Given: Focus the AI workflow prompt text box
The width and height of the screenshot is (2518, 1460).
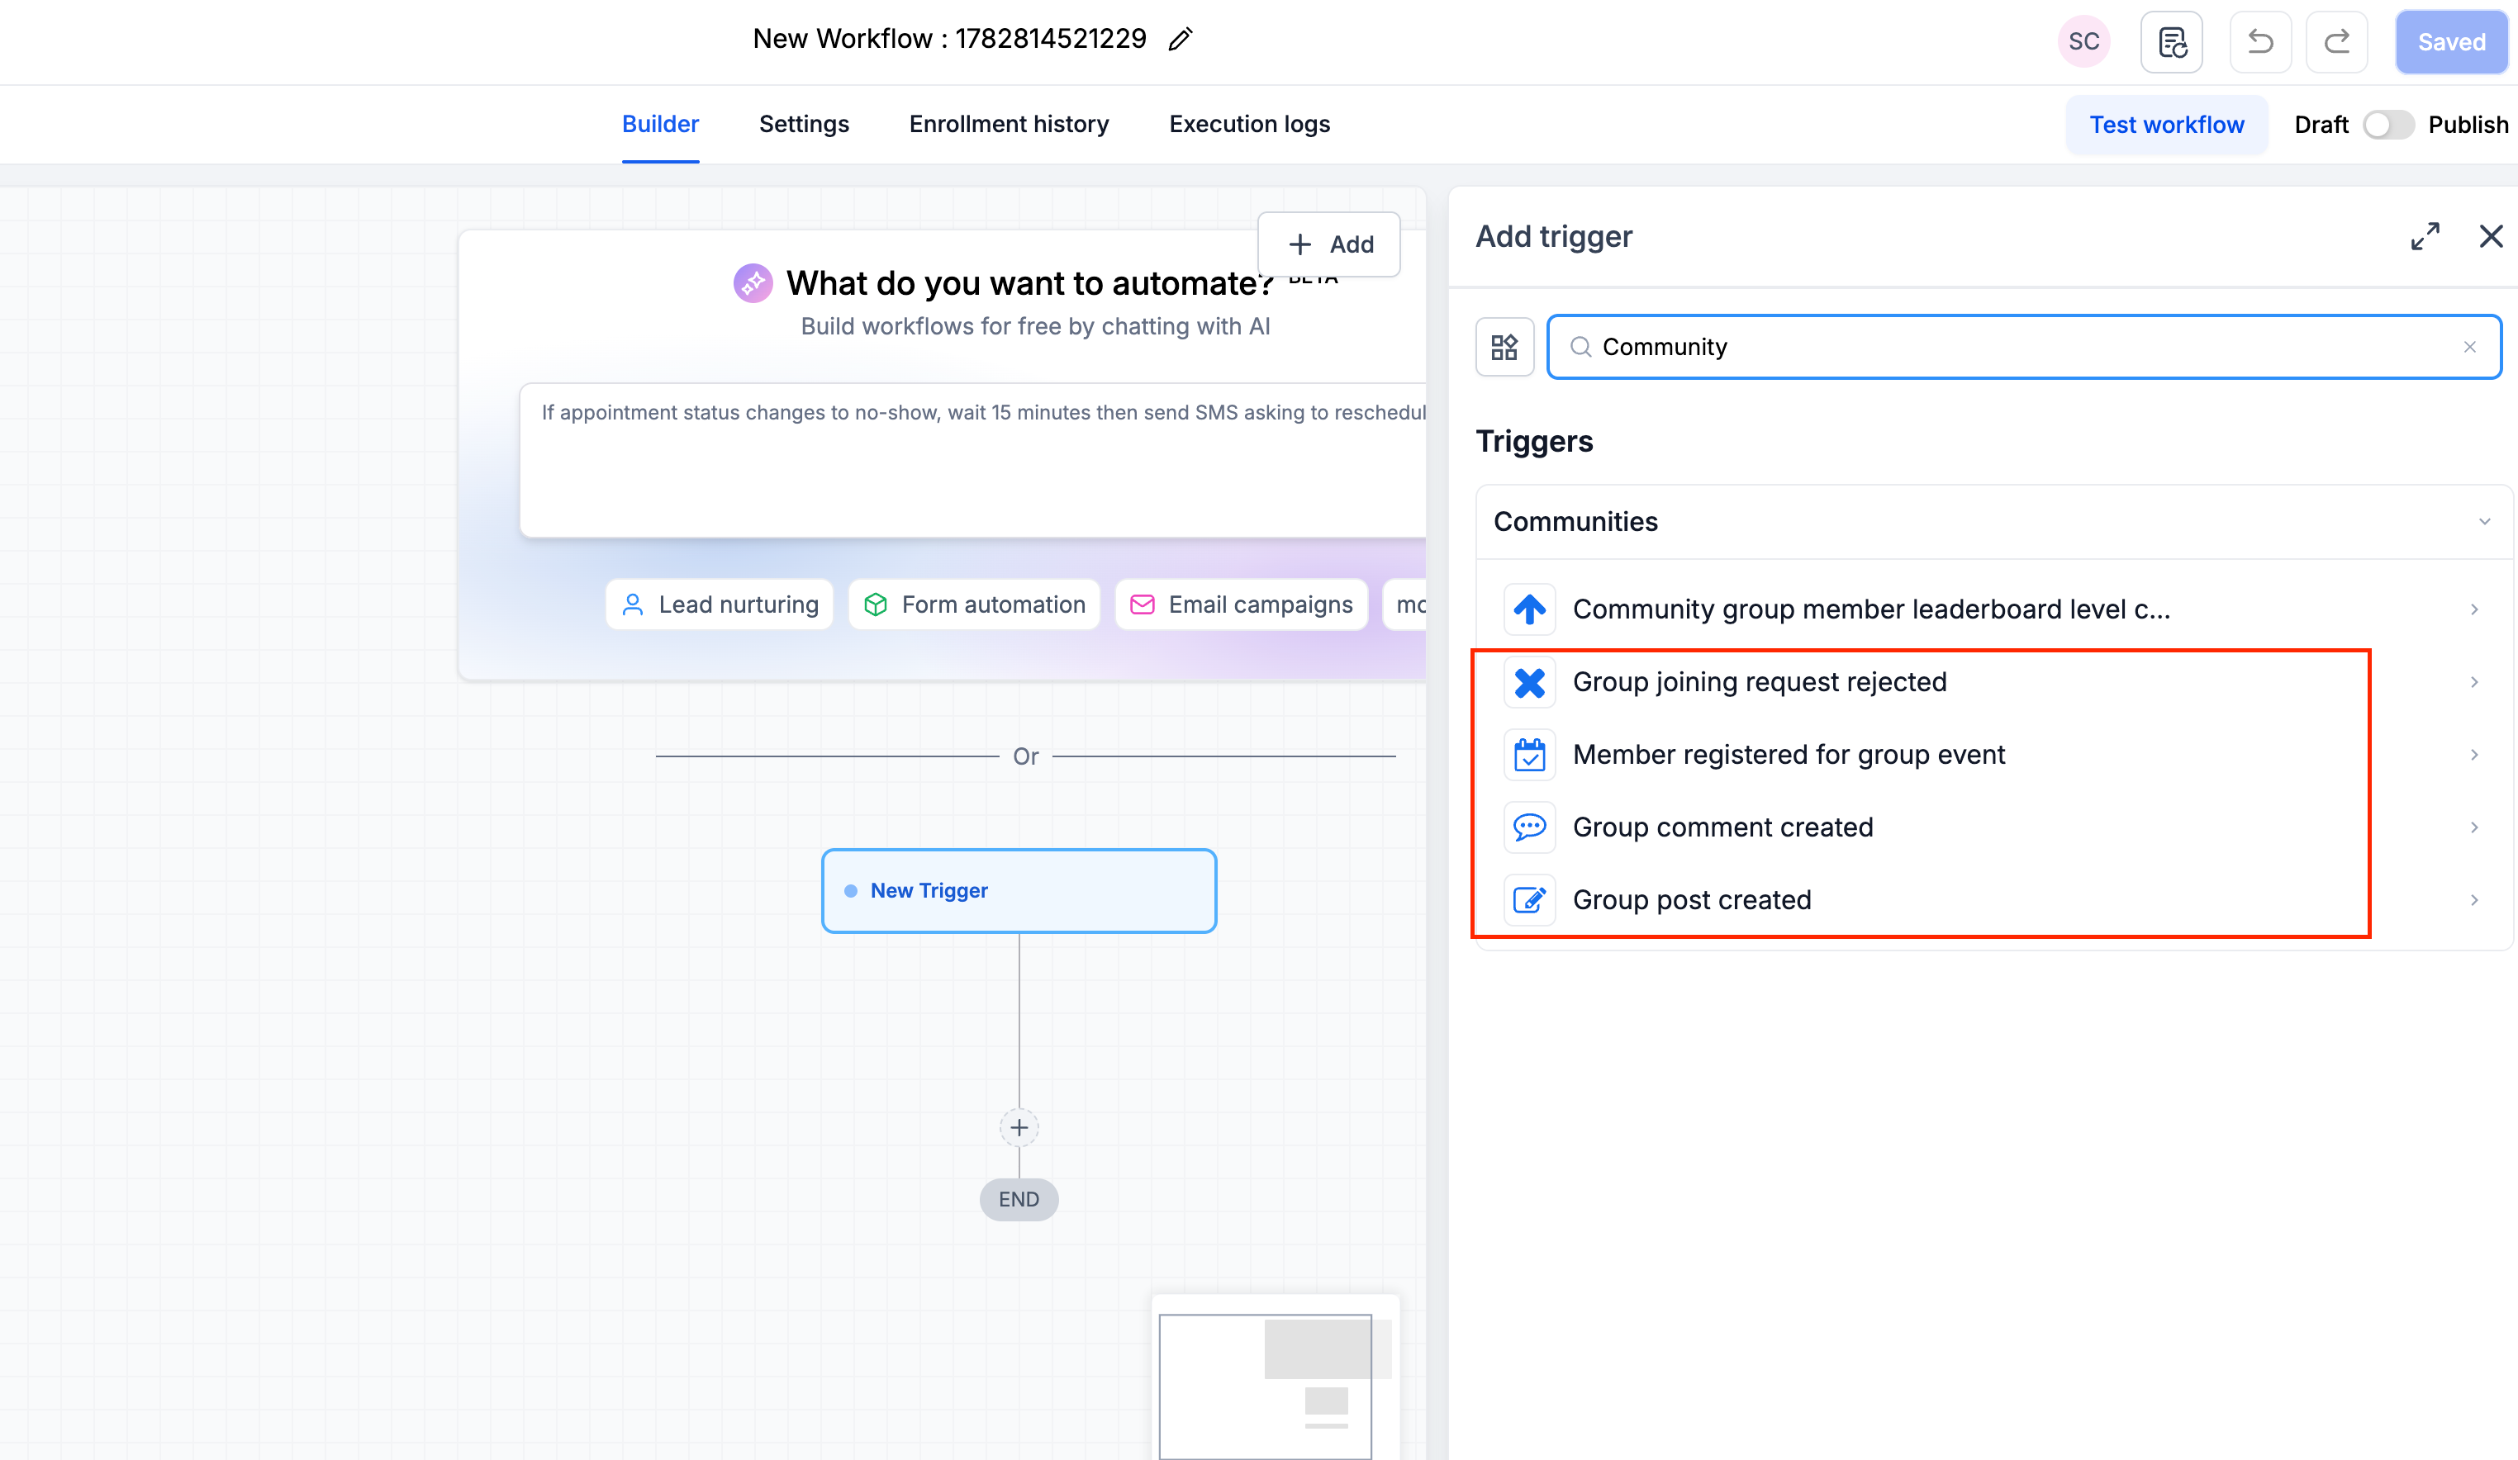Looking at the screenshot, I should (973, 460).
